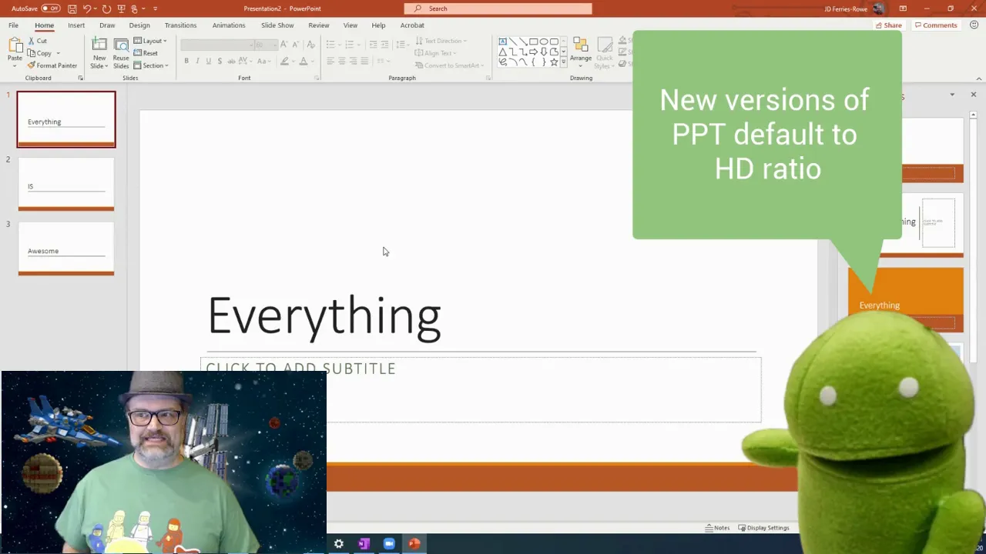Click the Redo icon in title bar
Viewport: 986px width, 554px height.
(x=106, y=8)
